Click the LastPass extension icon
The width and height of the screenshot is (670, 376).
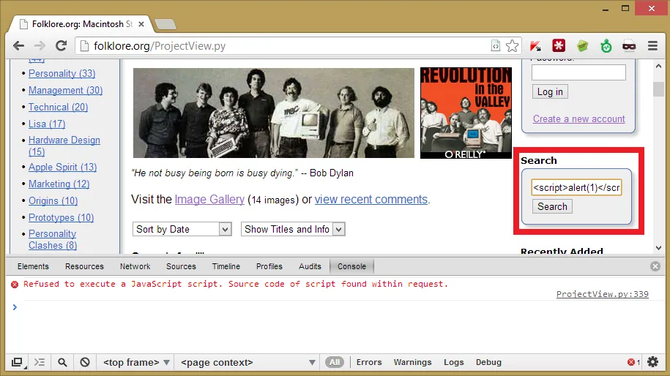click(x=559, y=46)
